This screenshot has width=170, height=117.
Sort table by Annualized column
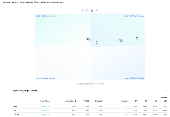point(71,101)
